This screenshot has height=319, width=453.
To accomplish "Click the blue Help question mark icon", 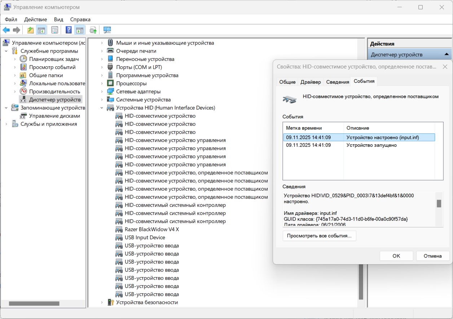I will pyautogui.click(x=69, y=30).
